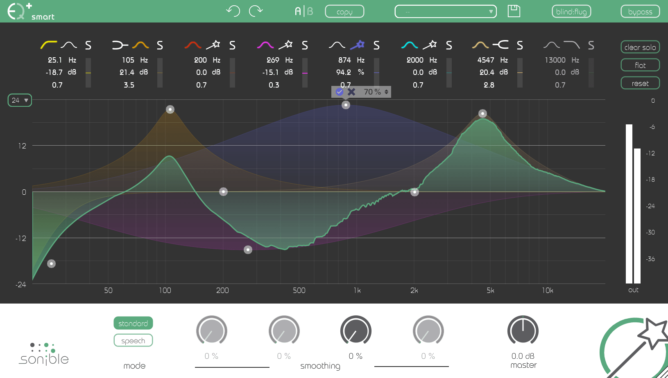Switch to A state
This screenshot has width=668, height=378.
pyautogui.click(x=298, y=11)
